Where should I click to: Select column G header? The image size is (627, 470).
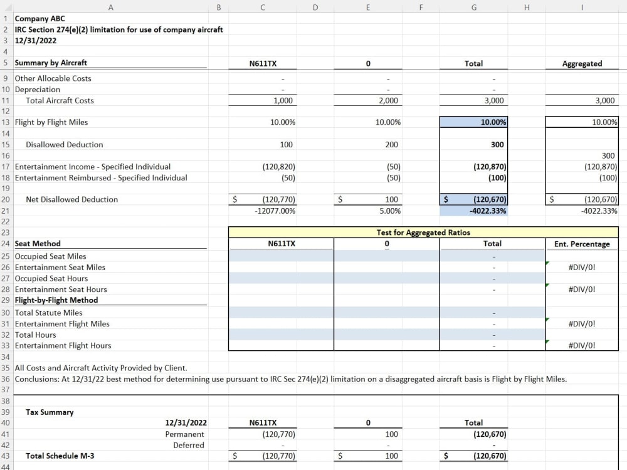474,7
